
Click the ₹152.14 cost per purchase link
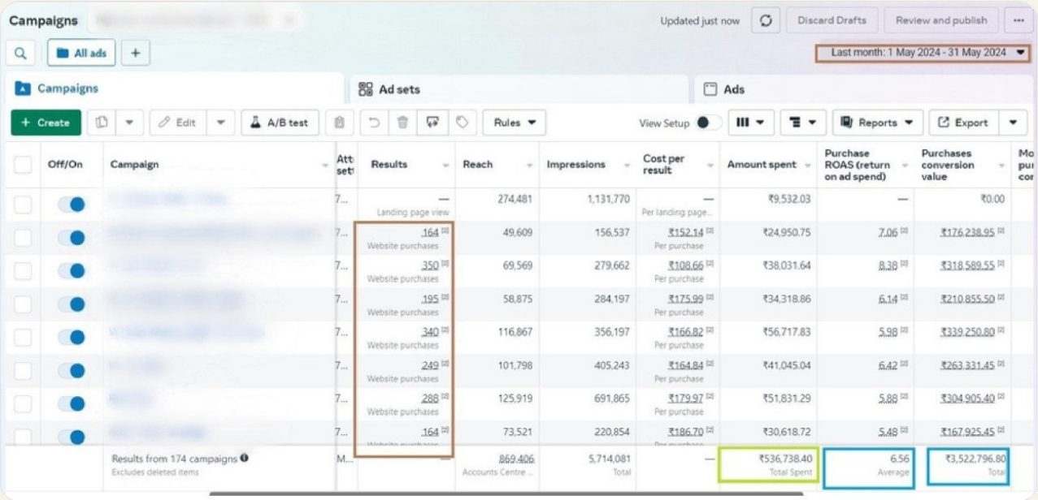pos(685,232)
